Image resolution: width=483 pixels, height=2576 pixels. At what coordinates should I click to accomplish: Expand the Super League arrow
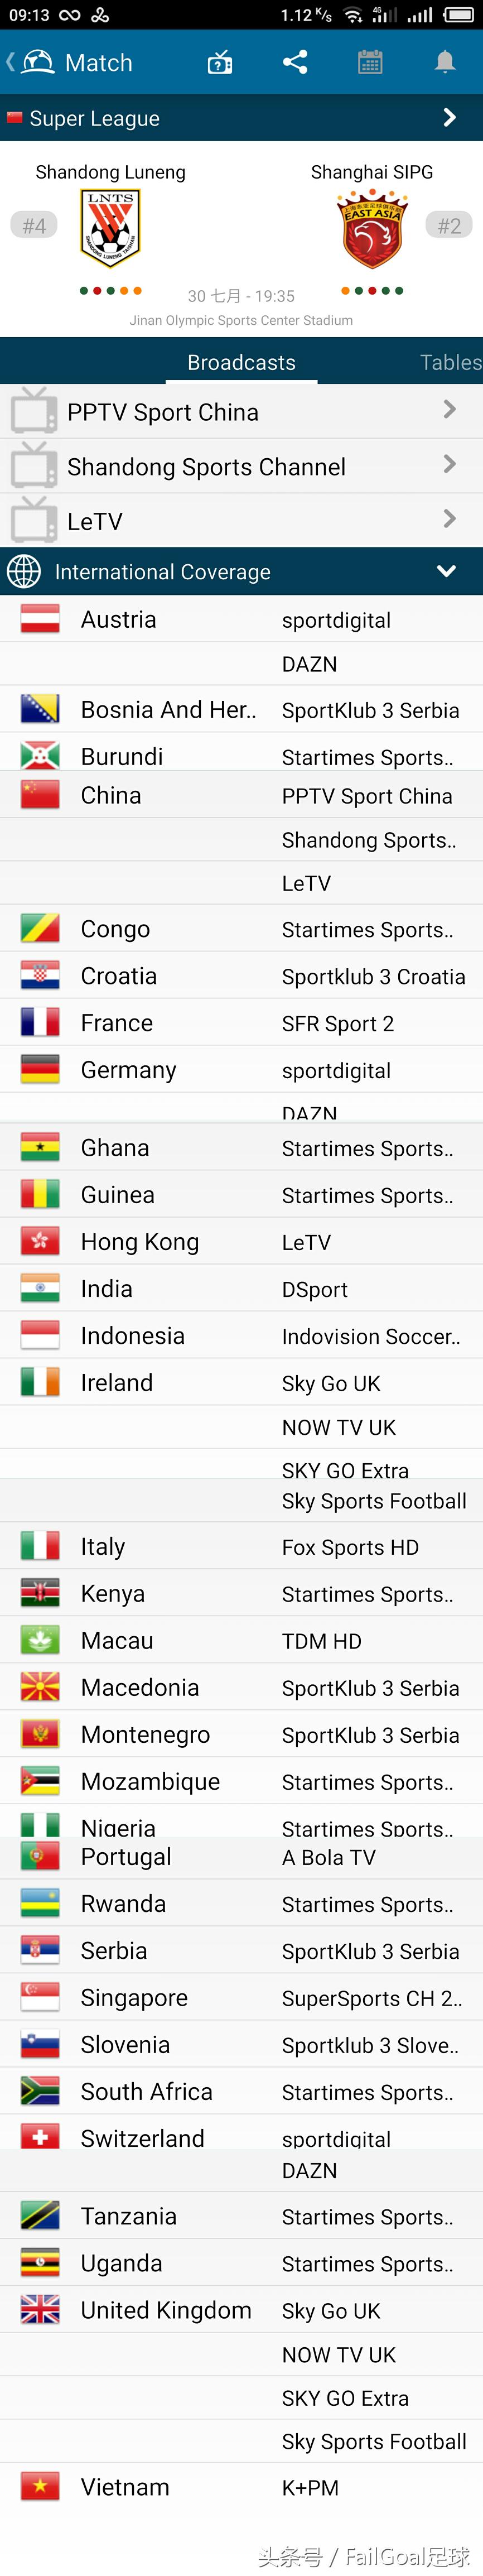coord(450,118)
